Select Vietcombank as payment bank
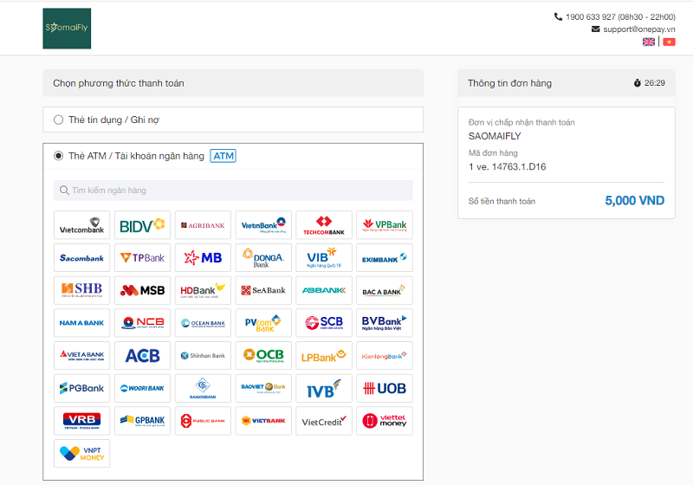The image size is (693, 485). 81,225
